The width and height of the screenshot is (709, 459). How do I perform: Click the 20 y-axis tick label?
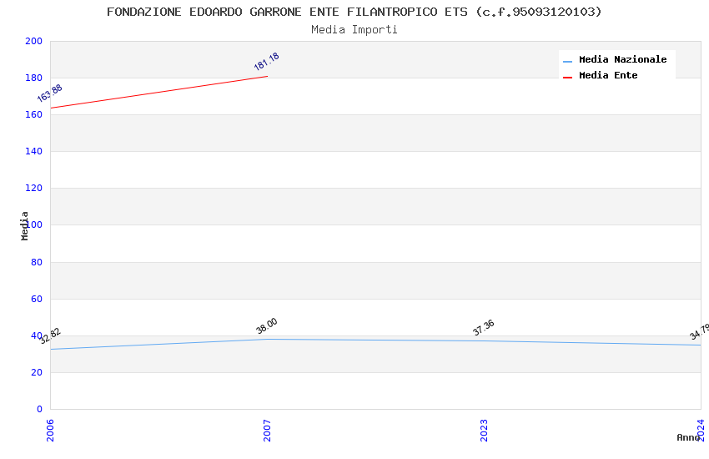click(37, 373)
